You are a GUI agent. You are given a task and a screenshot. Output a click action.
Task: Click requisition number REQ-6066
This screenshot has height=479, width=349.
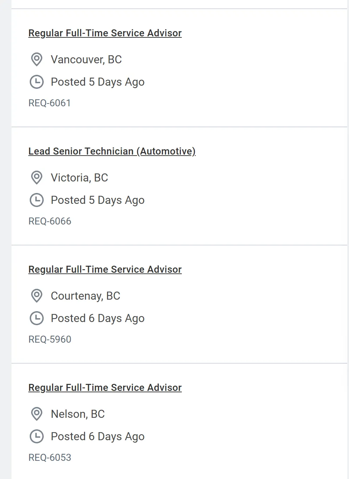[50, 221]
